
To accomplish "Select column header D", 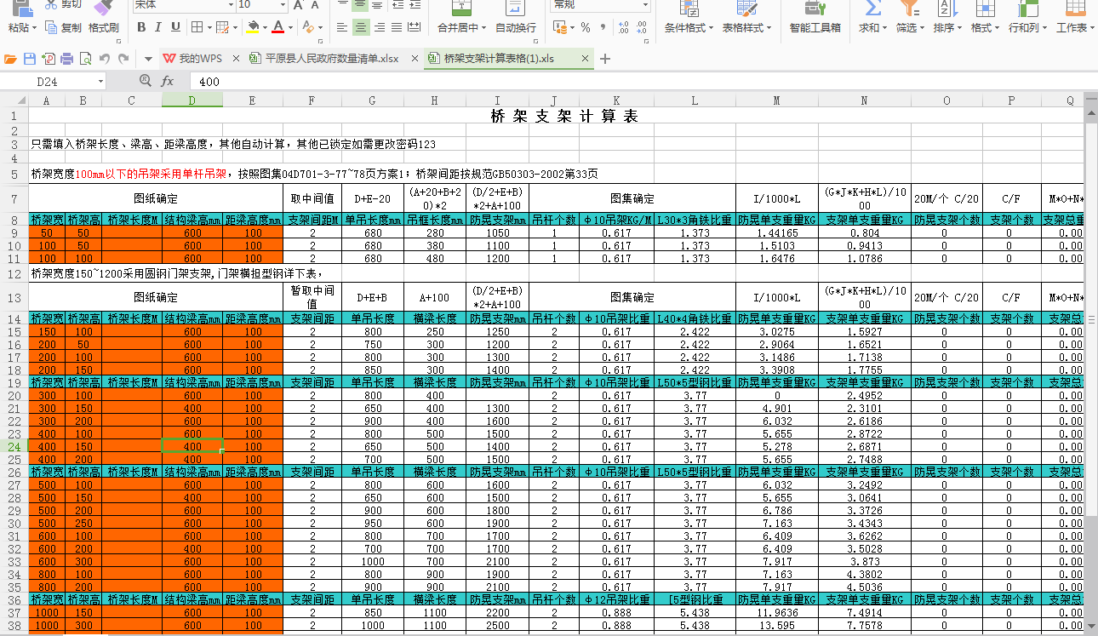I will coord(192,100).
